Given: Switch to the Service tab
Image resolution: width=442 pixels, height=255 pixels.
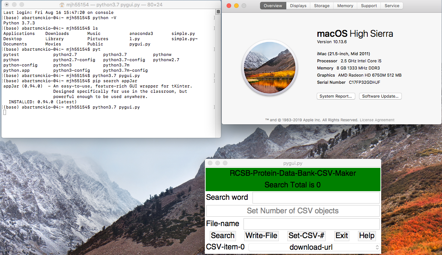Looking at the screenshot, I should pos(392,6).
